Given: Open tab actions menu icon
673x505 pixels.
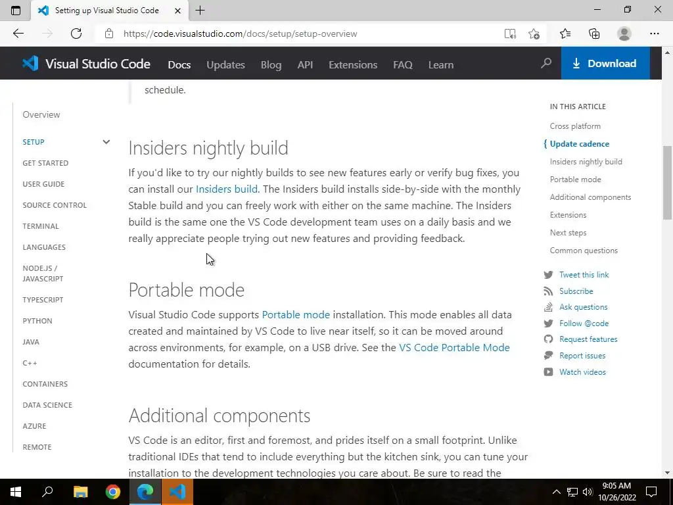Looking at the screenshot, I should 16,11.
